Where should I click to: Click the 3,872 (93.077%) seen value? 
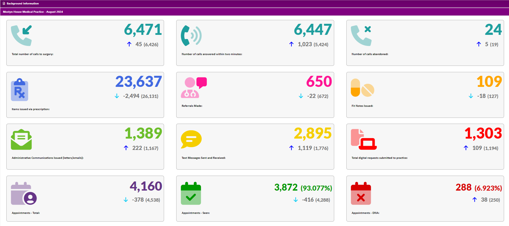tap(303, 188)
